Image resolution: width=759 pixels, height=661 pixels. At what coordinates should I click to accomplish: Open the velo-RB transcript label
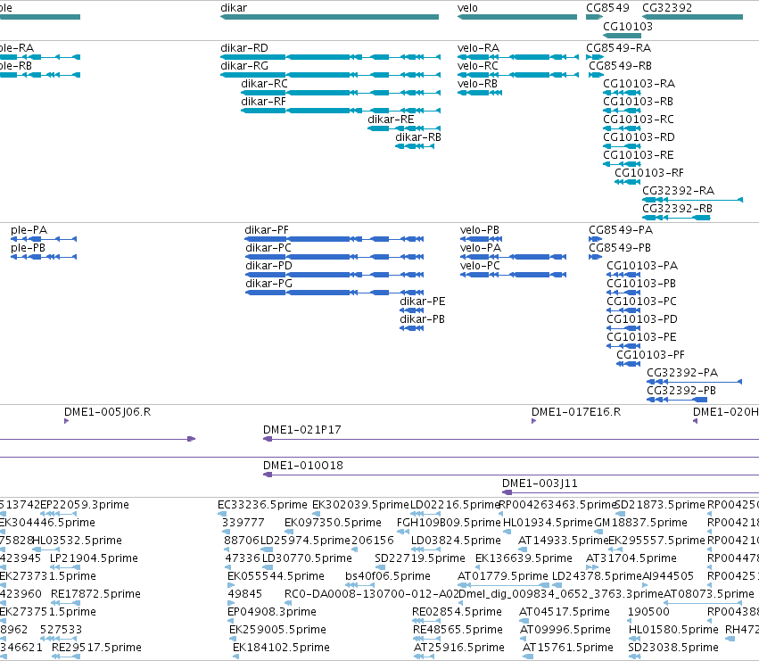click(x=477, y=84)
